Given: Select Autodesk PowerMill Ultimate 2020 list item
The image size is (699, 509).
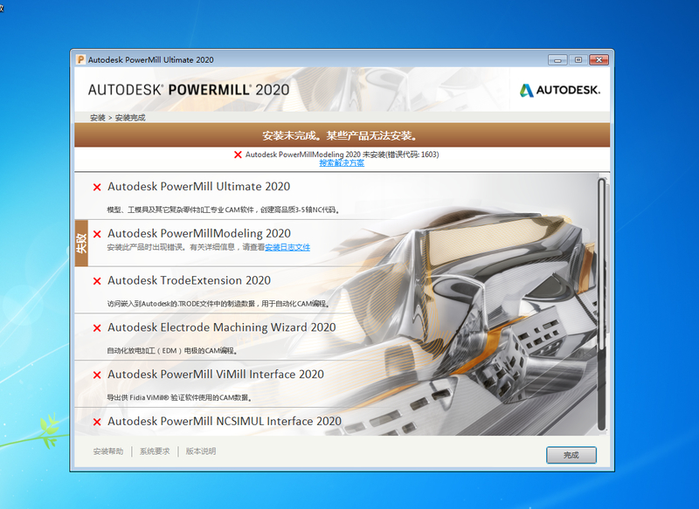Looking at the screenshot, I should tap(198, 187).
